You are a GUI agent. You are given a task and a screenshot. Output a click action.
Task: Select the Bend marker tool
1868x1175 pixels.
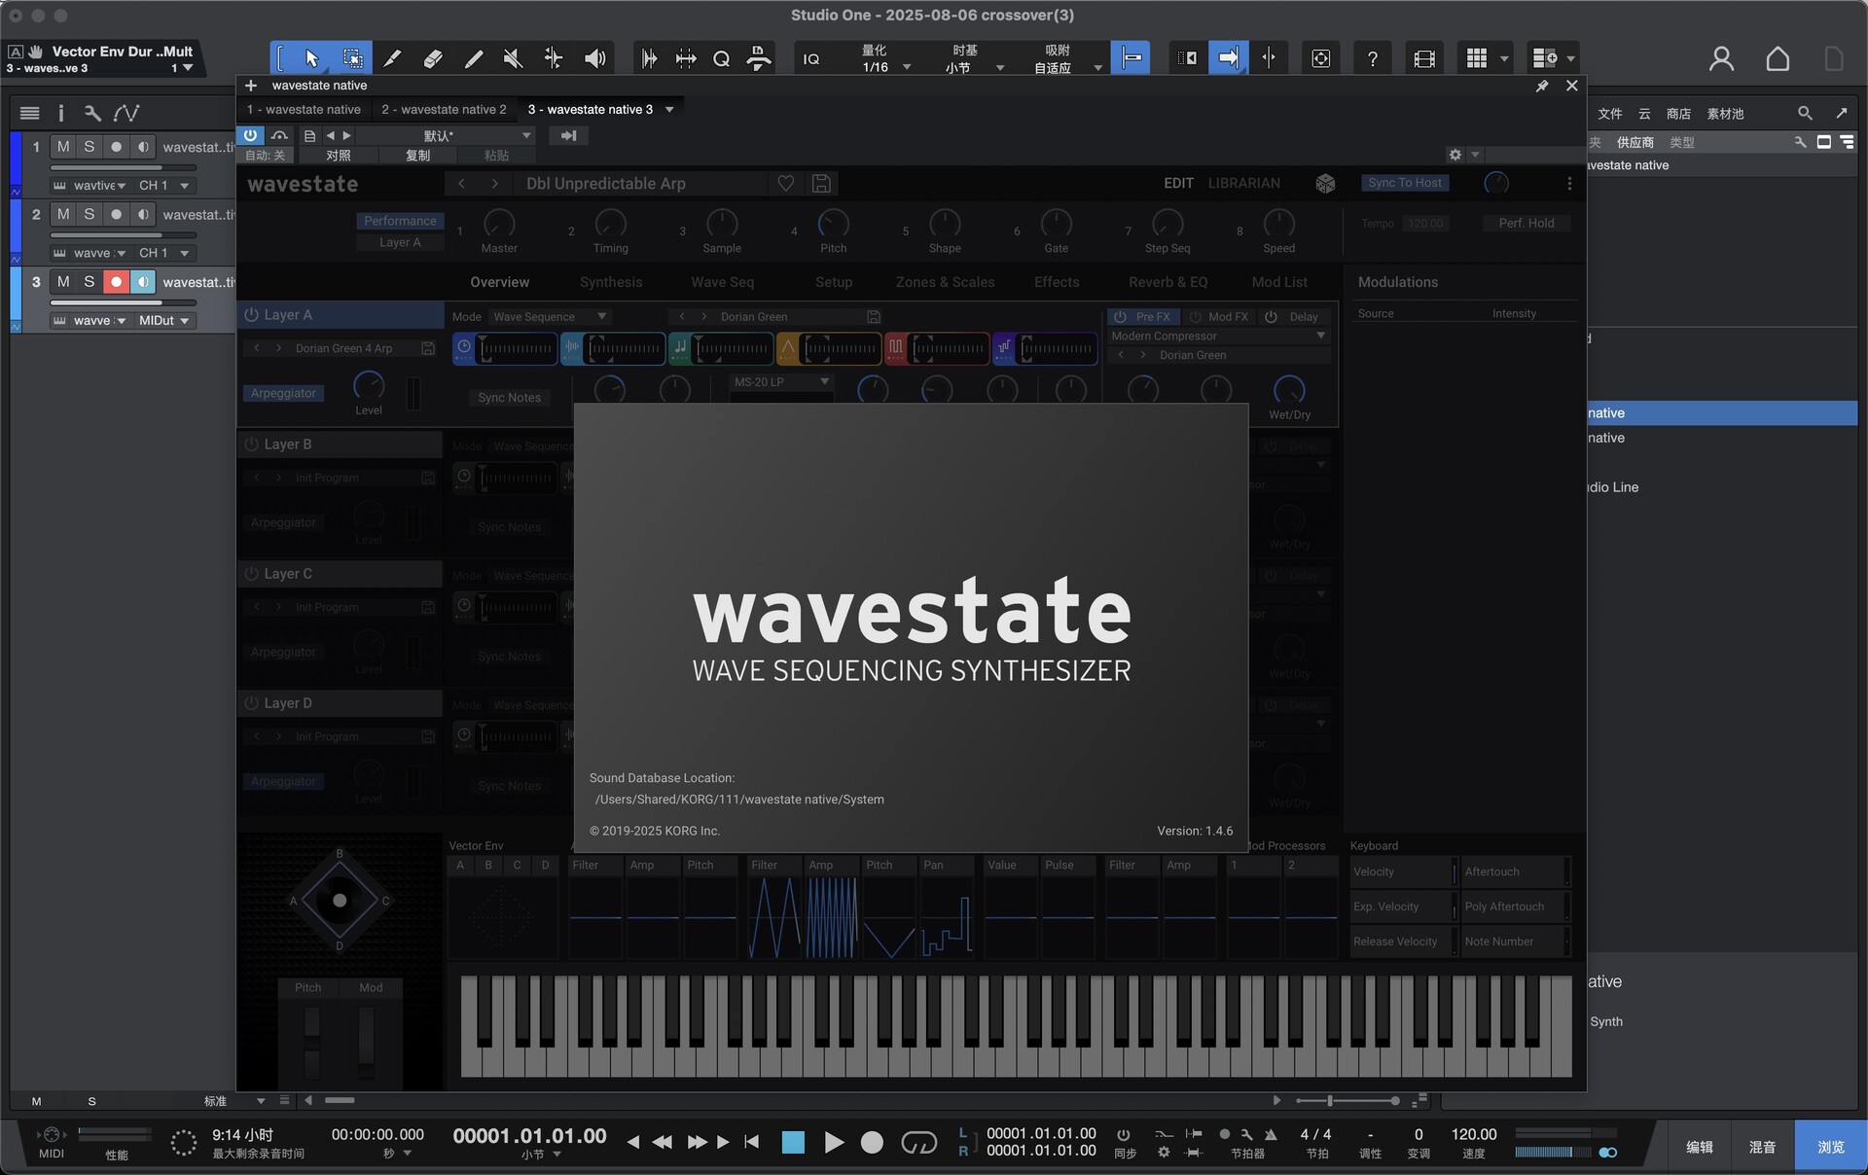pyautogui.click(x=553, y=58)
